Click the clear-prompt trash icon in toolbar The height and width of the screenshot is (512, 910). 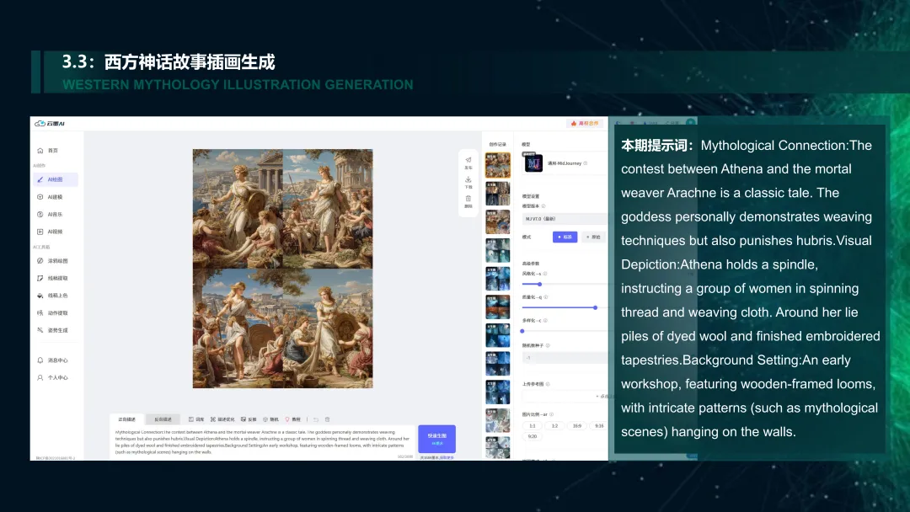(327, 419)
